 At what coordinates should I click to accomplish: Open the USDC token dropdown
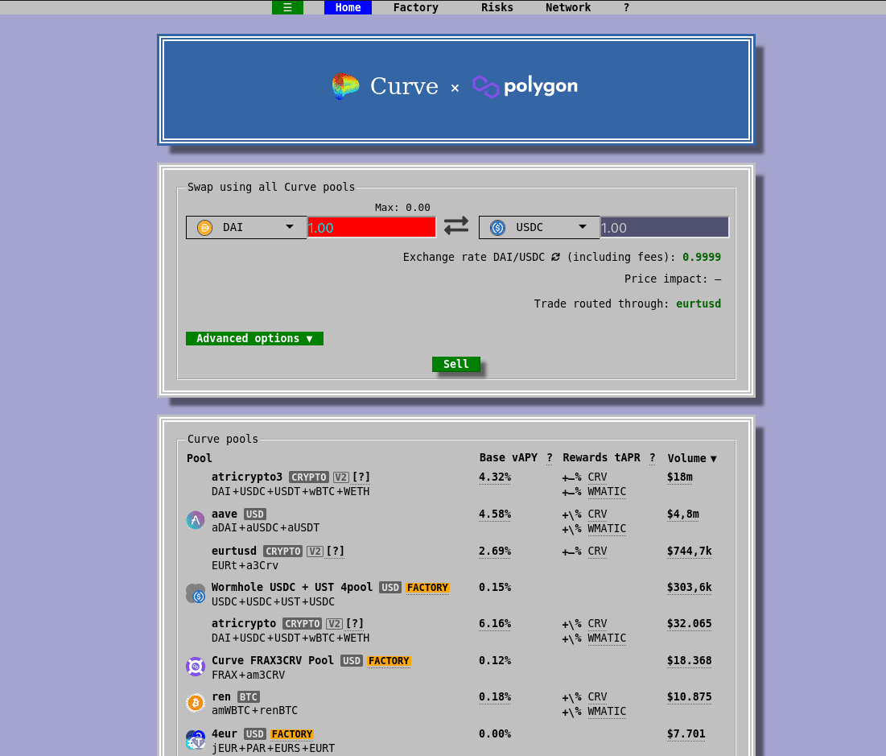click(x=539, y=227)
